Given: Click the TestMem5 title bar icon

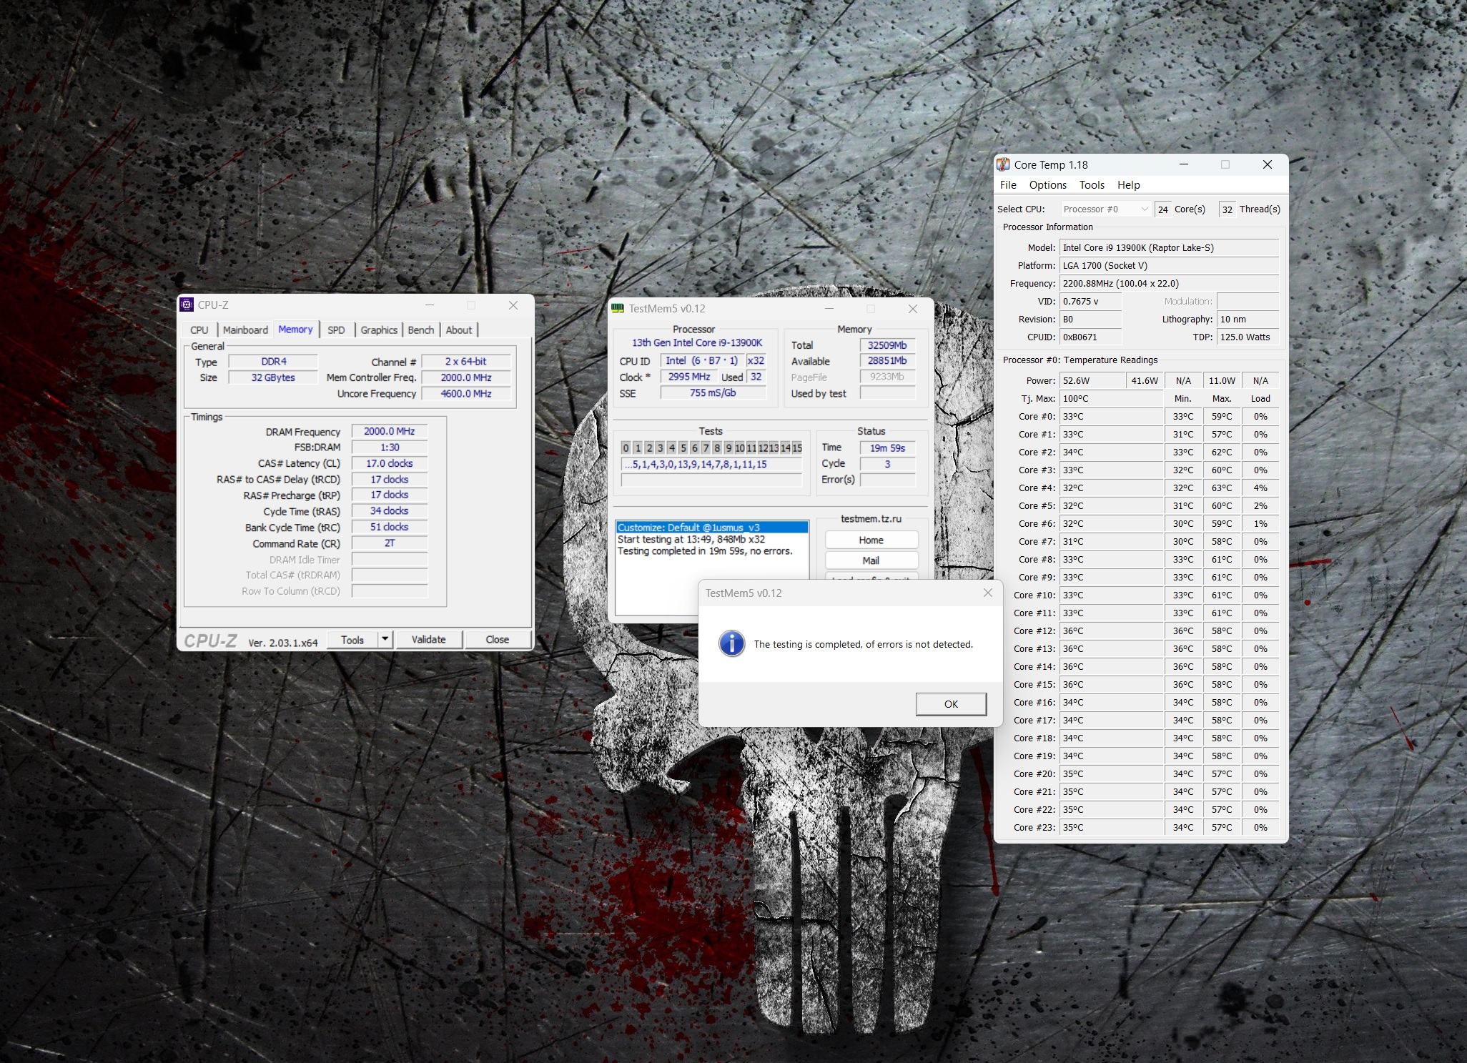Looking at the screenshot, I should [618, 308].
